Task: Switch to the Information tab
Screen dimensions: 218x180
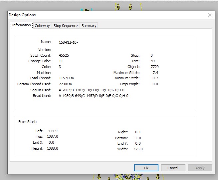Action: [22, 25]
